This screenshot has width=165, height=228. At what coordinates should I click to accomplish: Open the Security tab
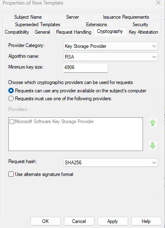(x=140, y=25)
